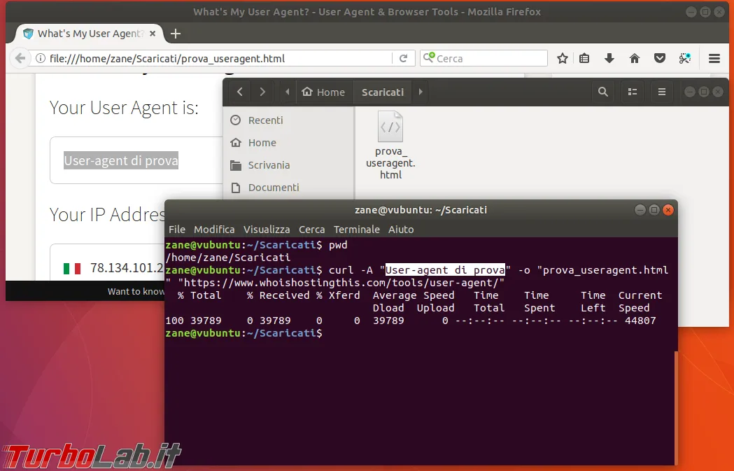734x471 pixels.
Task: Open a new Firefox tab with plus
Action: pos(176,34)
